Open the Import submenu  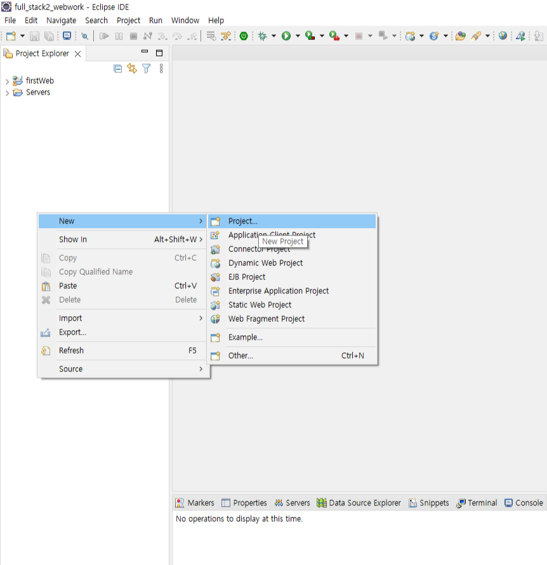click(124, 318)
